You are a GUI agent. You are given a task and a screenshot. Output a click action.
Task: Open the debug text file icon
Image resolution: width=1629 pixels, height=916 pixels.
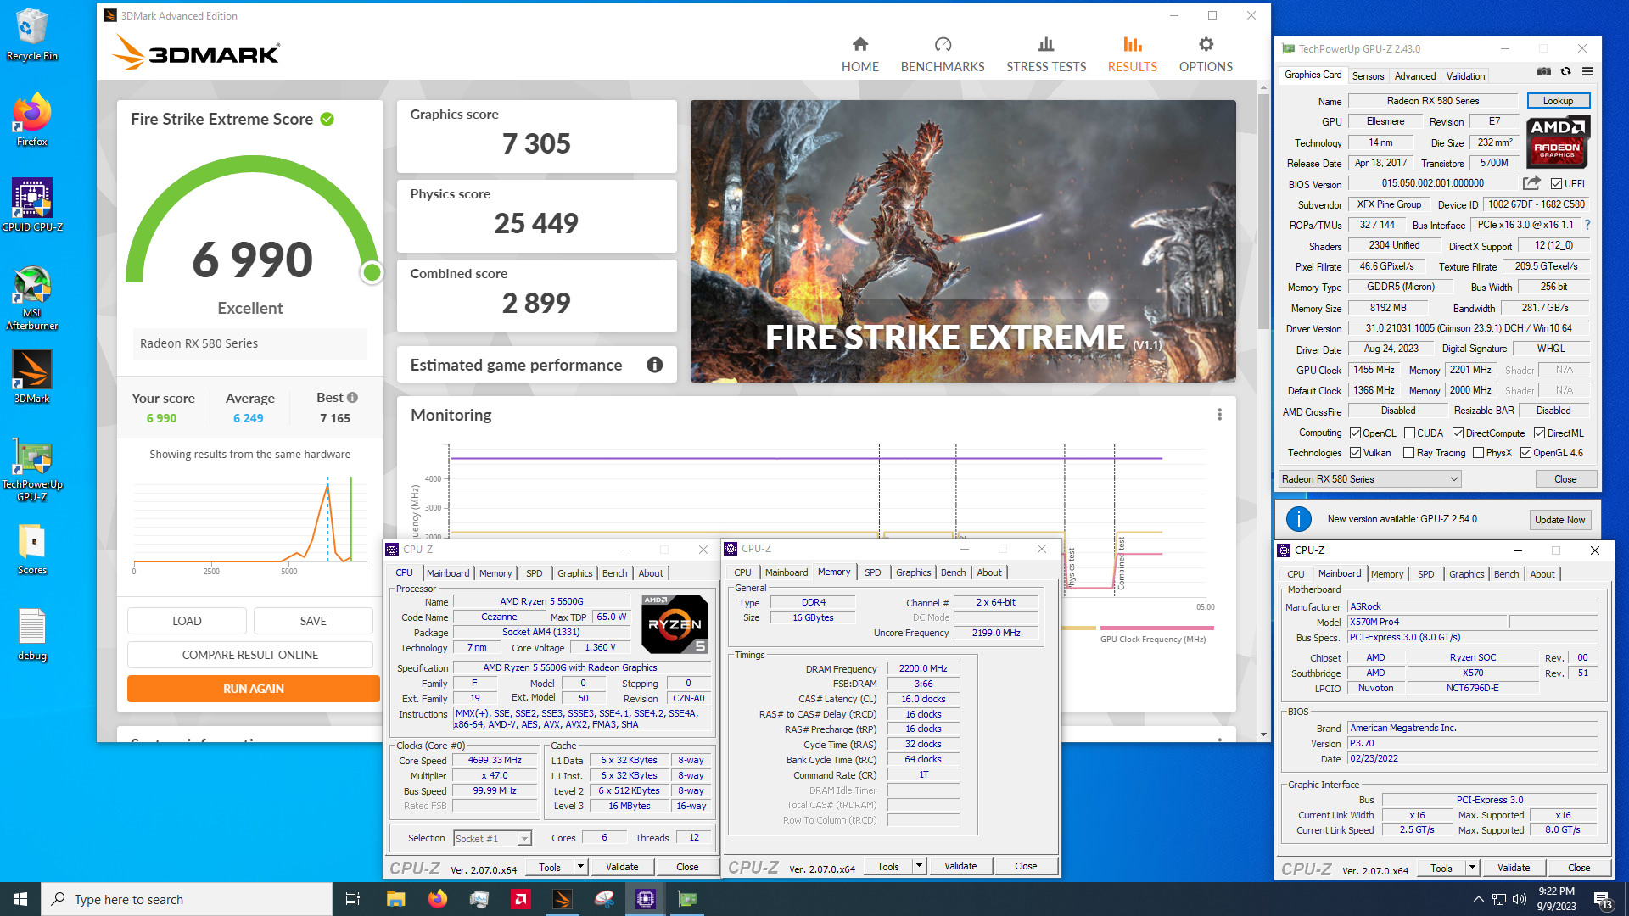[x=31, y=634]
